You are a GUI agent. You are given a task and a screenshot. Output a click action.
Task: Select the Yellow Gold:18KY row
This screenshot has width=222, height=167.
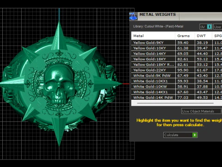click(x=177, y=59)
